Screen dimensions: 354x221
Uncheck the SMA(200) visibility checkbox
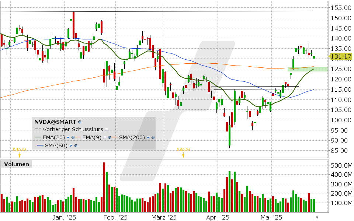148,137
